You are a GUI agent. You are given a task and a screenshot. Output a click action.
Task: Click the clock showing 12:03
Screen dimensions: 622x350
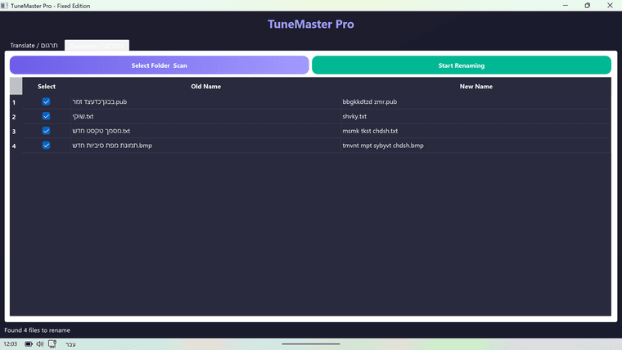pos(11,344)
